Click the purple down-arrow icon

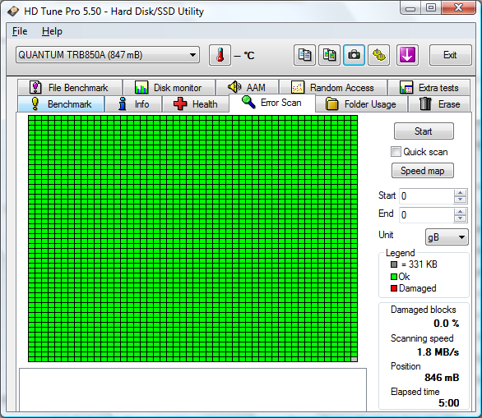click(x=407, y=55)
